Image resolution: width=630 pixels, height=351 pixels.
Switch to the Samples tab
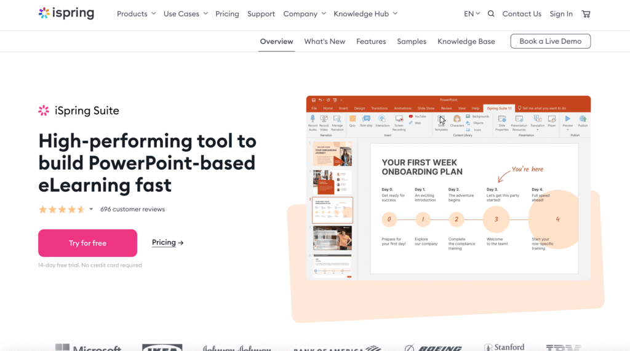pos(412,41)
